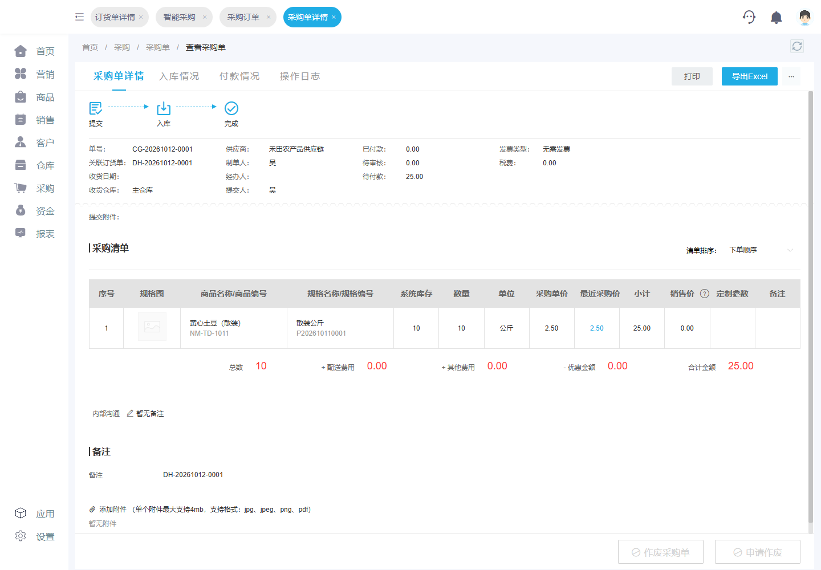The height and width of the screenshot is (570, 821).
Task: Close the 智能采购 tab
Action: 205,17
